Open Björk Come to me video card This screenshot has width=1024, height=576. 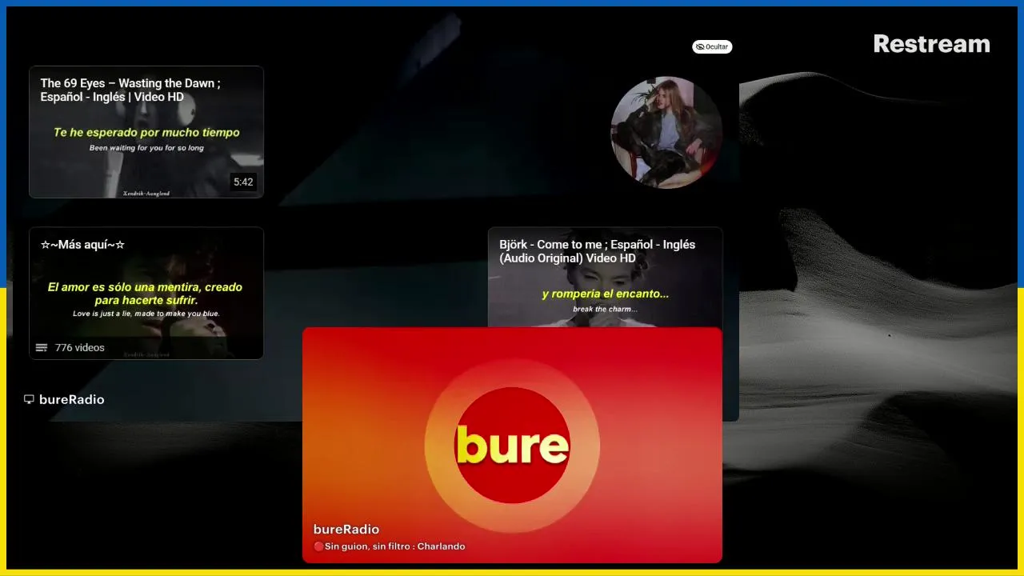pos(605,277)
